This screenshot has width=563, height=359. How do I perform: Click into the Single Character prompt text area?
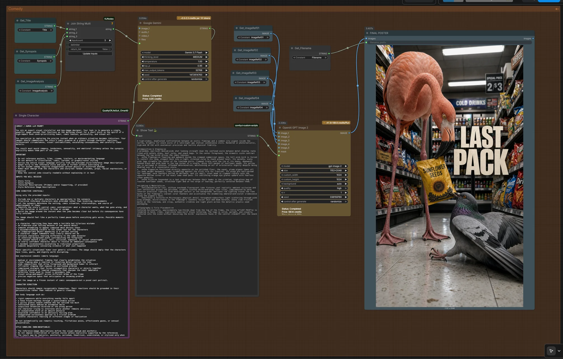71,231
